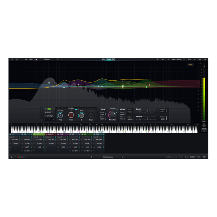Image resolution: width=217 pixels, height=217 pixels.
Task: Toggle the piano keyboard display button
Action: click(x=36, y=59)
